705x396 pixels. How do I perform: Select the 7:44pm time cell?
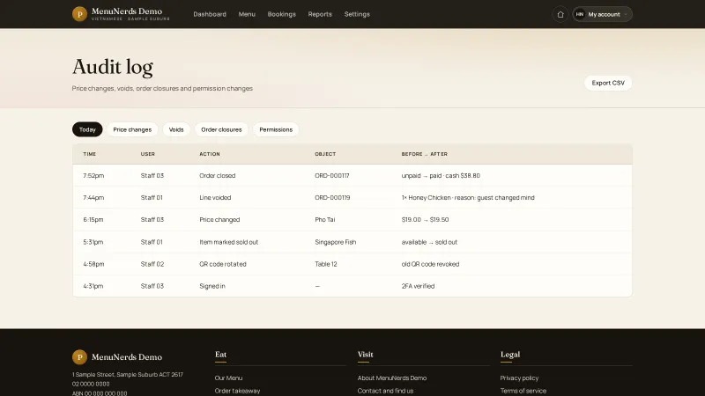coord(93,197)
